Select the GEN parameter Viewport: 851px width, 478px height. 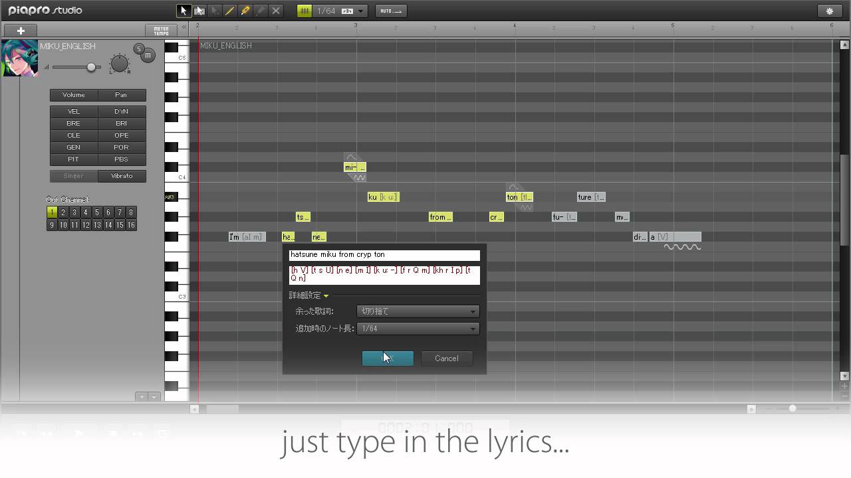tap(74, 147)
